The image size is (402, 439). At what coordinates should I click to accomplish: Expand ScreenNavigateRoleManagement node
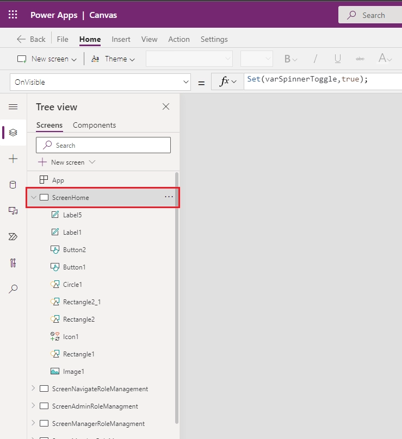[x=33, y=388]
